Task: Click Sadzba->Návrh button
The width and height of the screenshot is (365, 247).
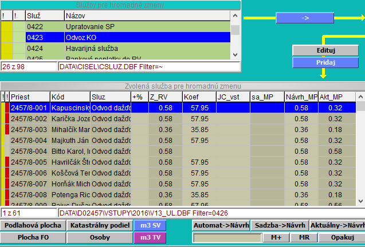Action: (280, 225)
